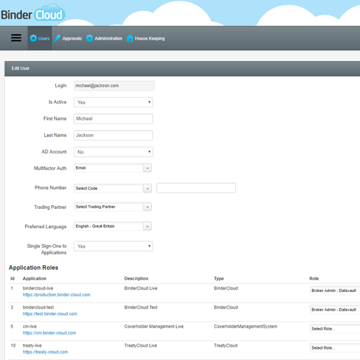
Task: Open the test.binder-cloud.com link
Action: click(50, 314)
